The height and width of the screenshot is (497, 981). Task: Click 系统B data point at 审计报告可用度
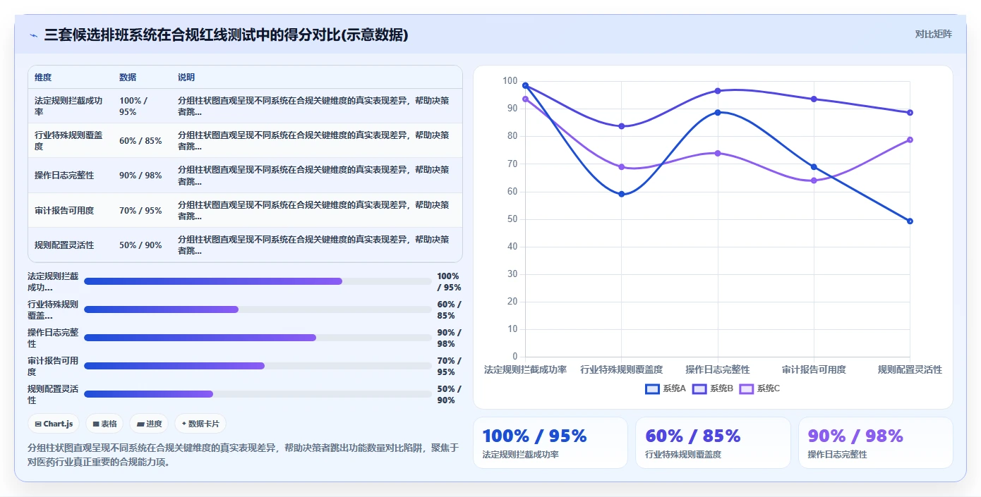[814, 99]
